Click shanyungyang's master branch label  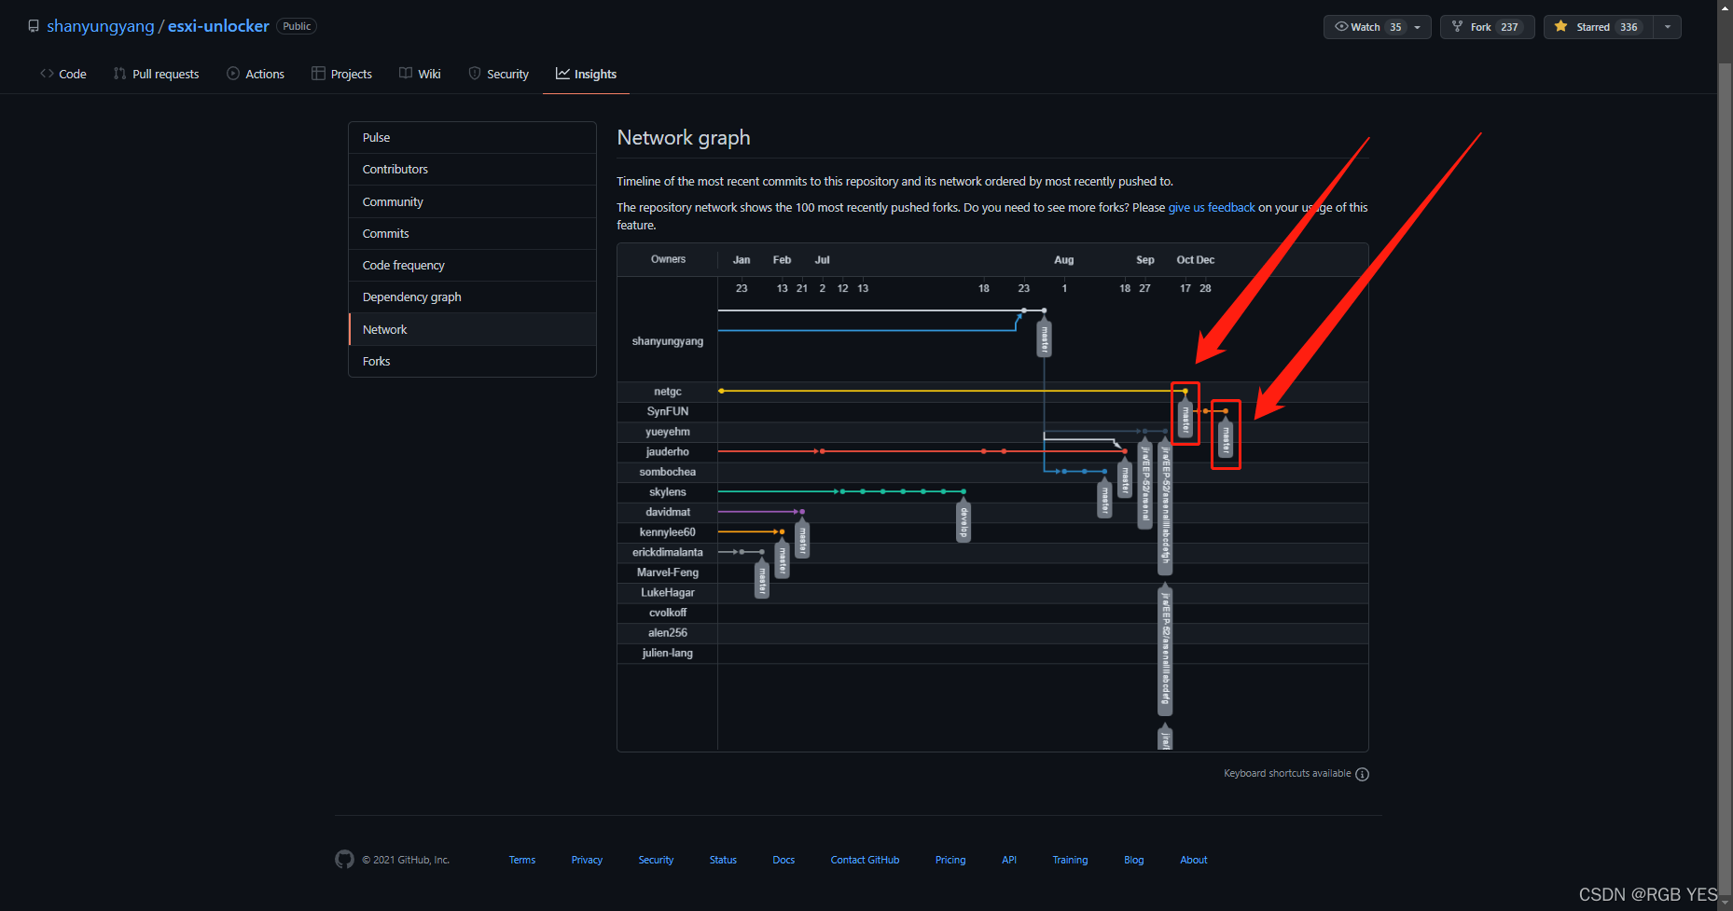point(1045,337)
